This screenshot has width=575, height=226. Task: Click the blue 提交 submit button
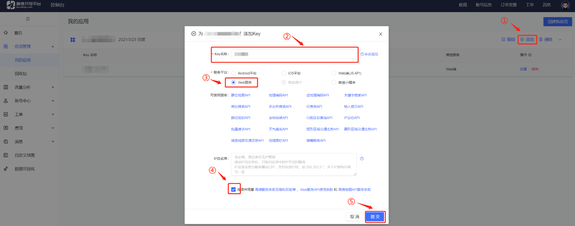click(x=375, y=217)
